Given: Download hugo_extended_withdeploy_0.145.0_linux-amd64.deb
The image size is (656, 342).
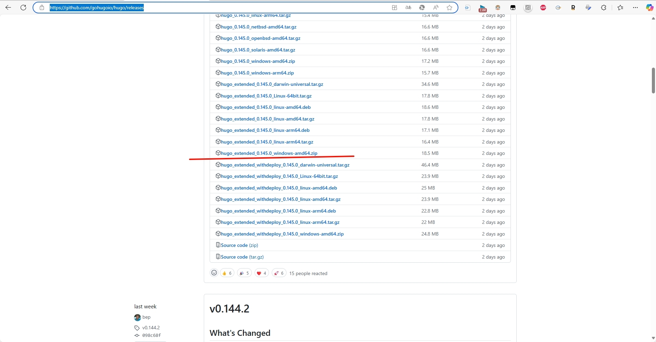Looking at the screenshot, I should point(279,188).
